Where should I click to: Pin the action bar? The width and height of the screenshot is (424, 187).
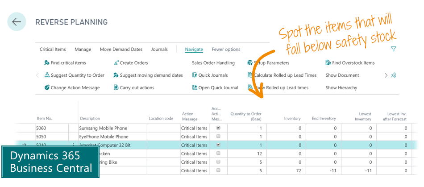tap(394, 75)
